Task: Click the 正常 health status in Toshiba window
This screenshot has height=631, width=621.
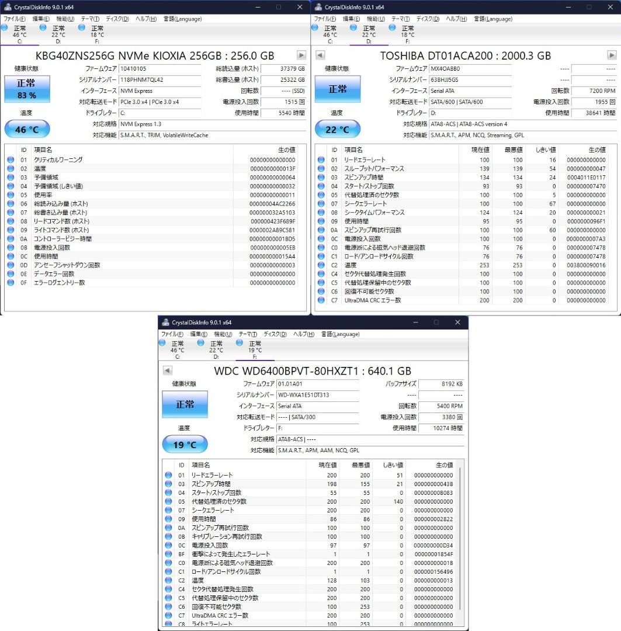Action: [x=338, y=89]
